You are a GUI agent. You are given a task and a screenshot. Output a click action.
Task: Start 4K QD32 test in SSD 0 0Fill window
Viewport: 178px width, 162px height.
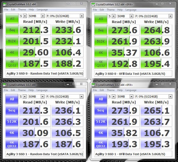tap(101, 64)
